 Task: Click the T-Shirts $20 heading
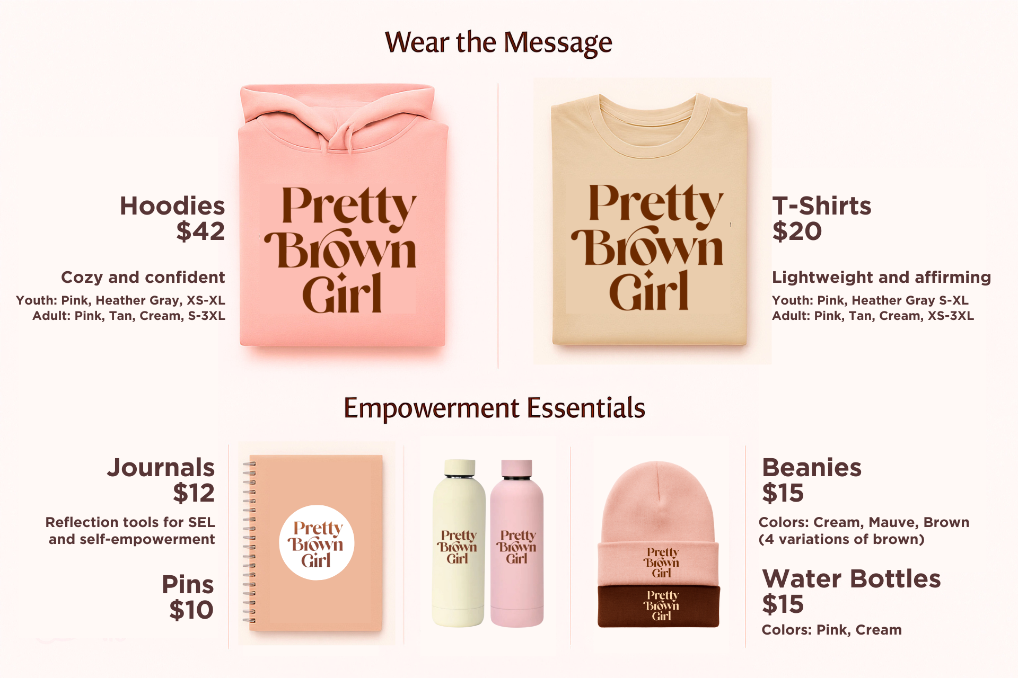pyautogui.click(x=821, y=218)
